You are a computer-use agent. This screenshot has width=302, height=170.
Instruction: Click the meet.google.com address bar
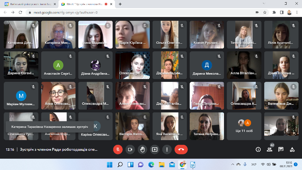pos(126,12)
